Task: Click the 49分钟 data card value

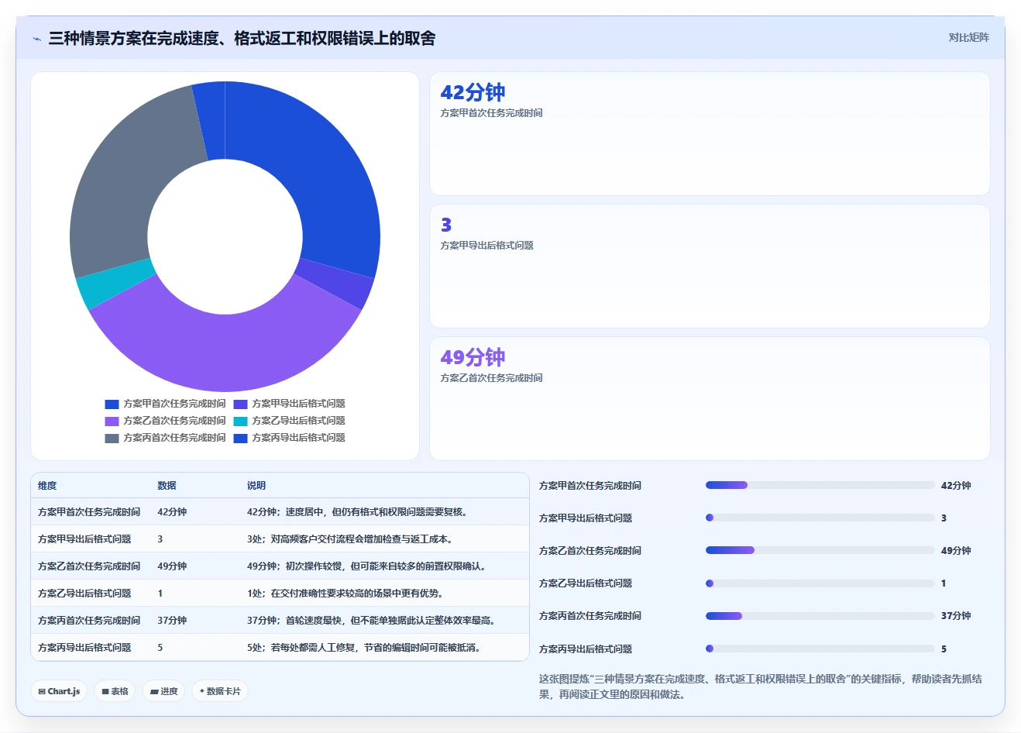Action: pyautogui.click(x=473, y=357)
